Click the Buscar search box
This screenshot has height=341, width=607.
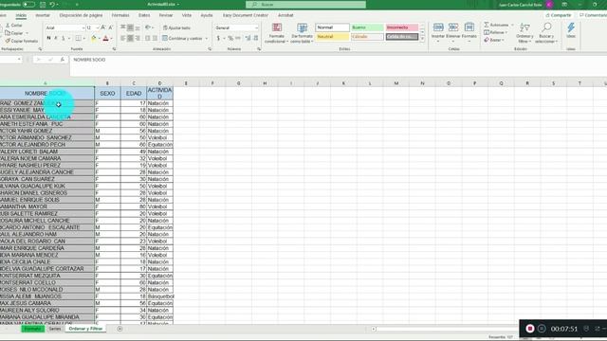305,4
